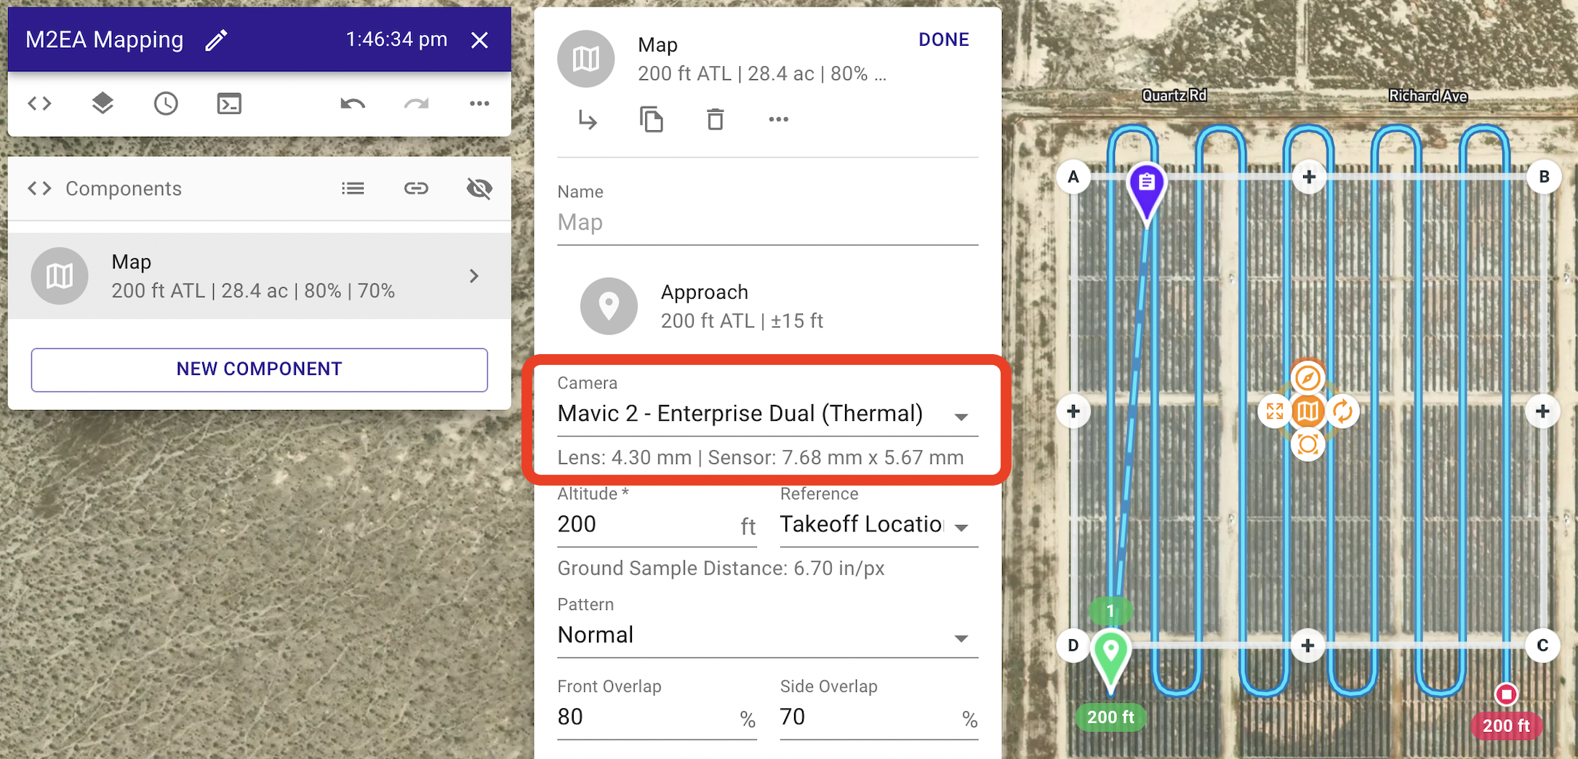
Task: Click the Ground Sample Distance text
Action: point(721,569)
